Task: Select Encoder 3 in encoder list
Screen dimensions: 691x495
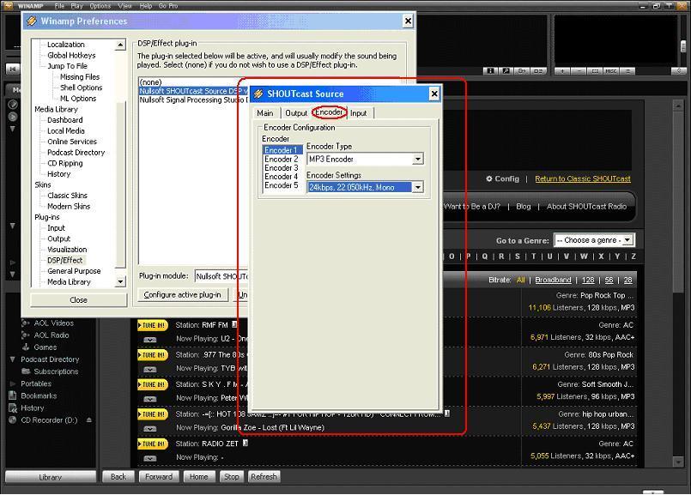Action: (x=282, y=168)
